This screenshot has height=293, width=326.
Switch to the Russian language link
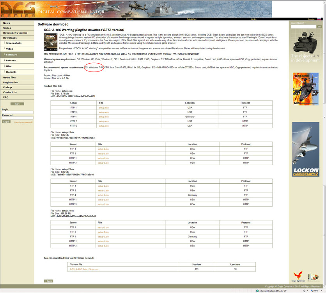pos(311,19)
